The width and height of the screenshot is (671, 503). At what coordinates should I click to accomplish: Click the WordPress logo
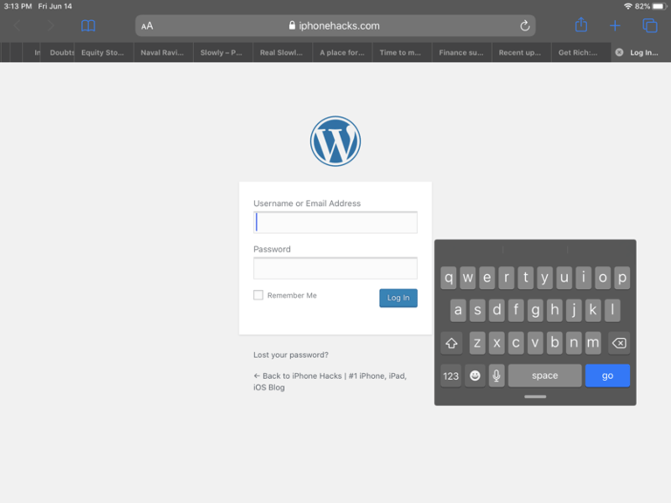(x=335, y=141)
